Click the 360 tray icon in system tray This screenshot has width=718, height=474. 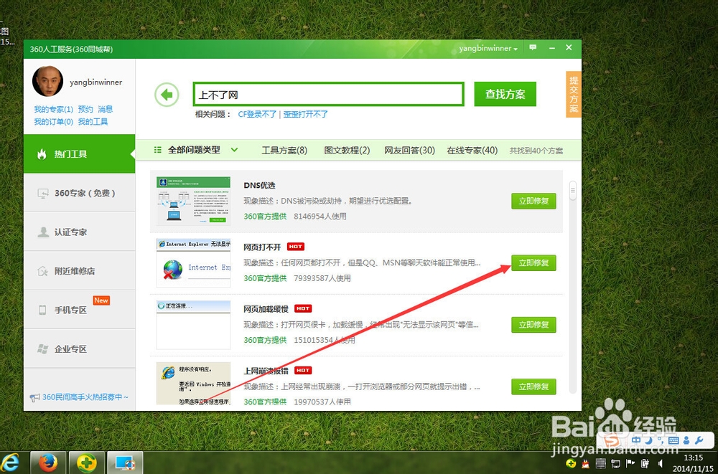click(x=571, y=463)
